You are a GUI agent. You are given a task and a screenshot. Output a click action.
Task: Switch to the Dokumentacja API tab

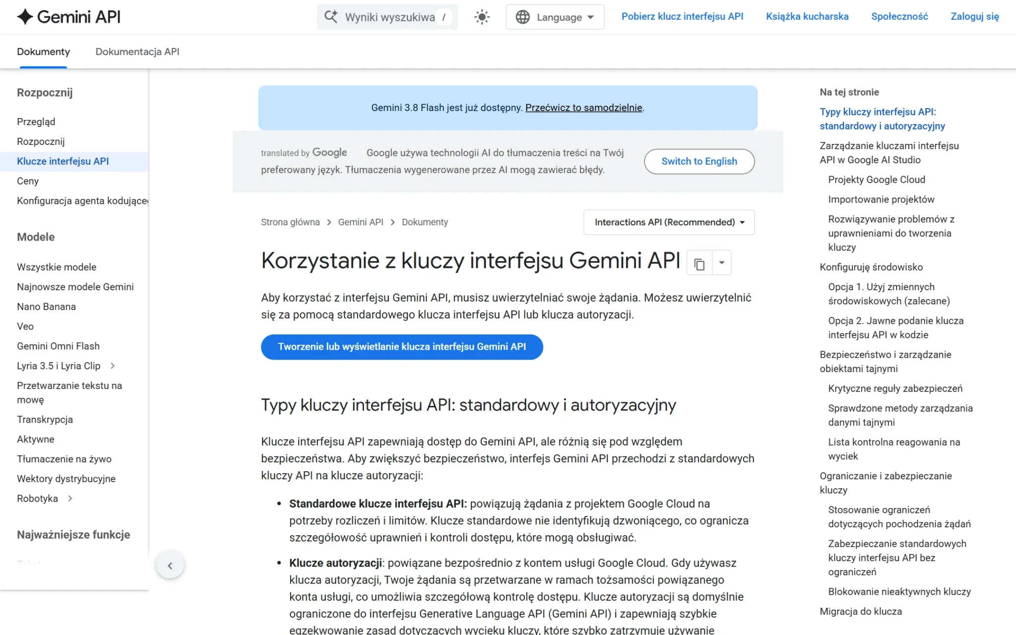[137, 52]
